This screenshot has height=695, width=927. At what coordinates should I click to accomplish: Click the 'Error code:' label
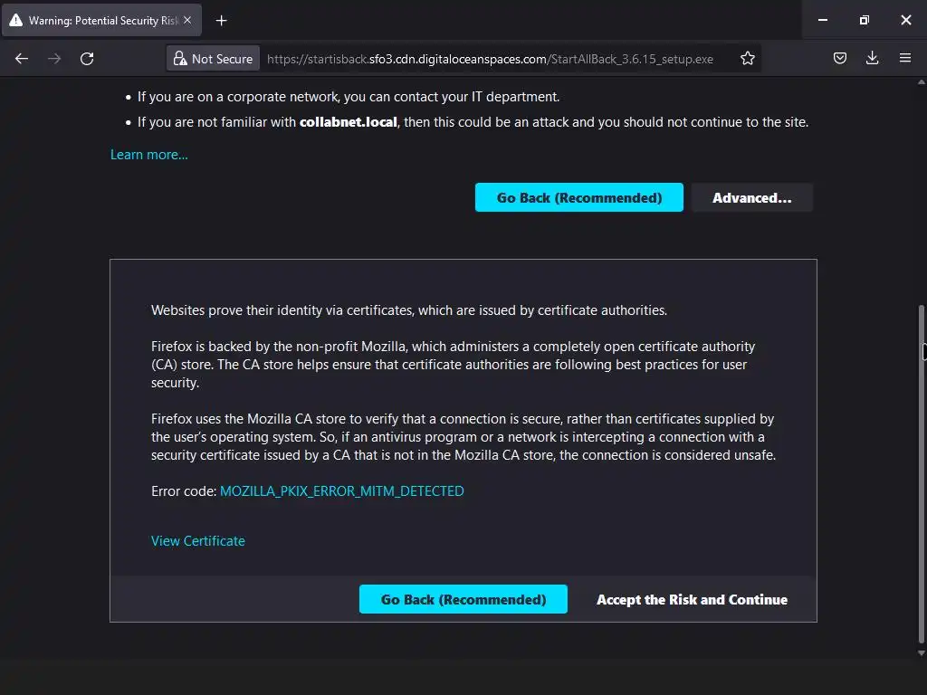(184, 491)
